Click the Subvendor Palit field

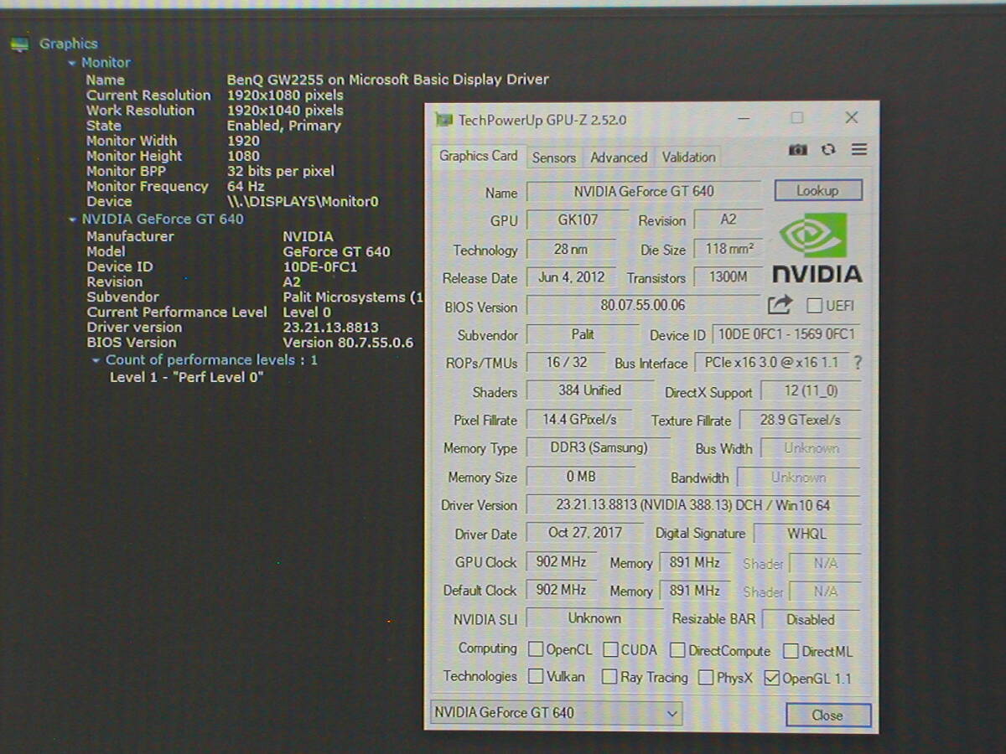coord(583,335)
